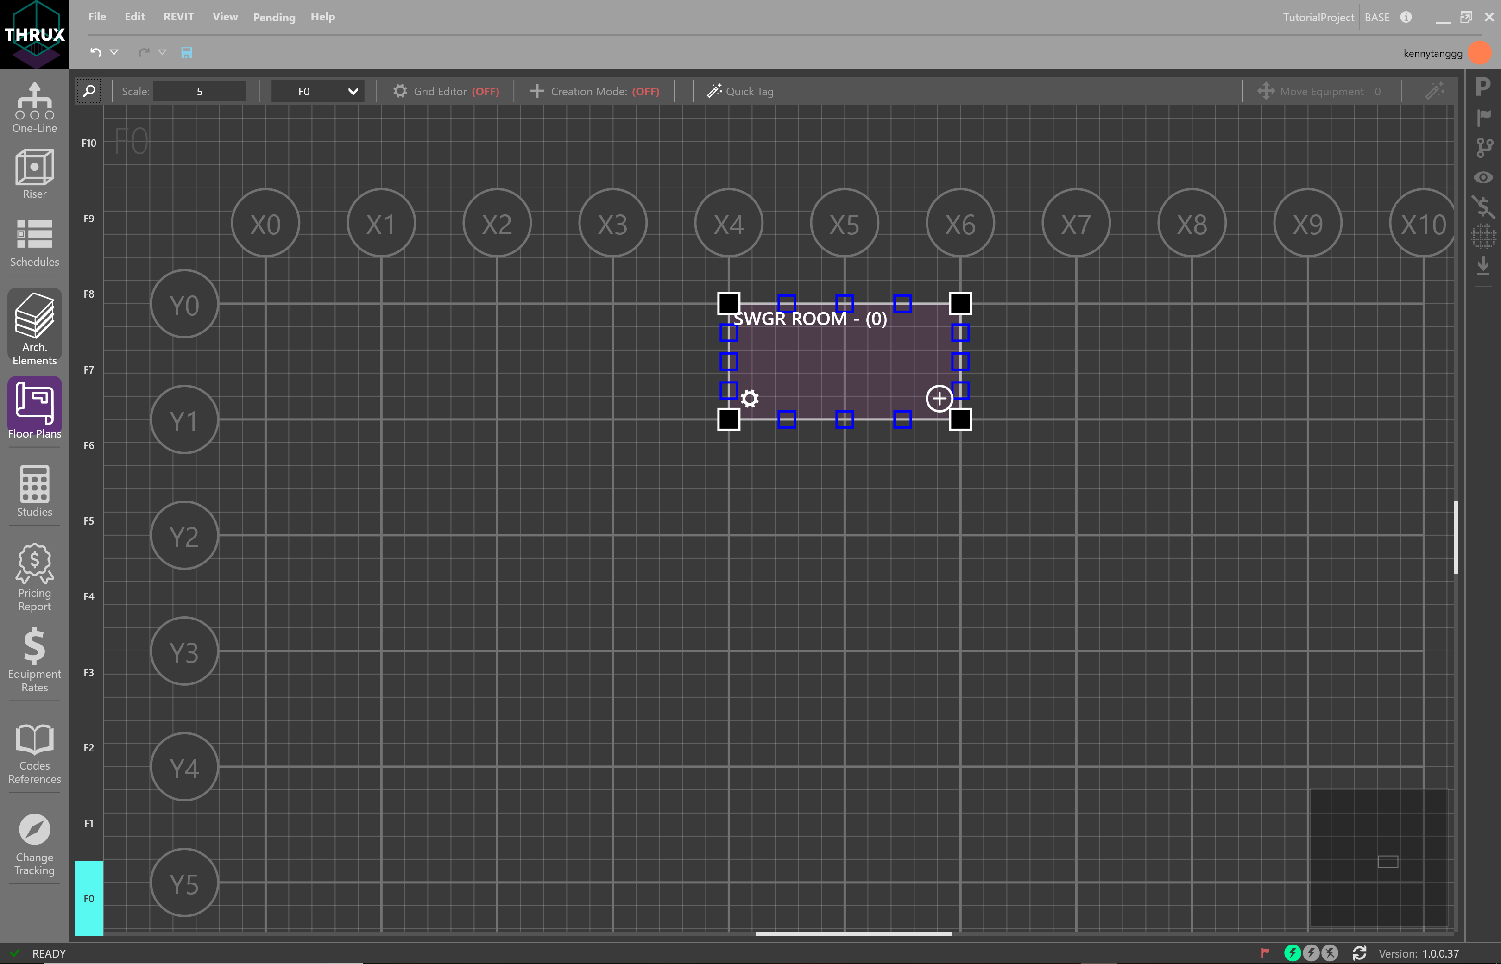Click the Quick Tag button
The image size is (1501, 964).
[x=740, y=91]
